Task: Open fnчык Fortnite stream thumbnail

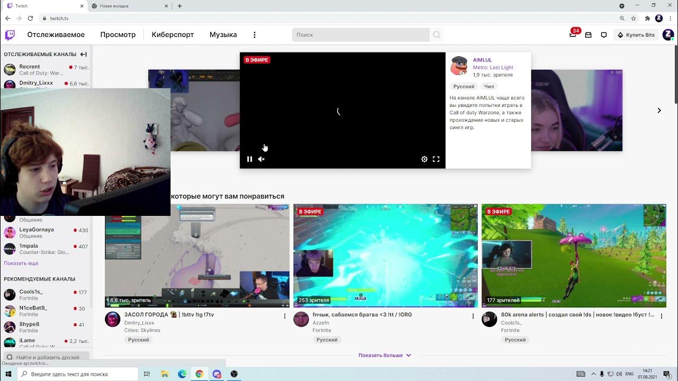Action: tap(386, 256)
